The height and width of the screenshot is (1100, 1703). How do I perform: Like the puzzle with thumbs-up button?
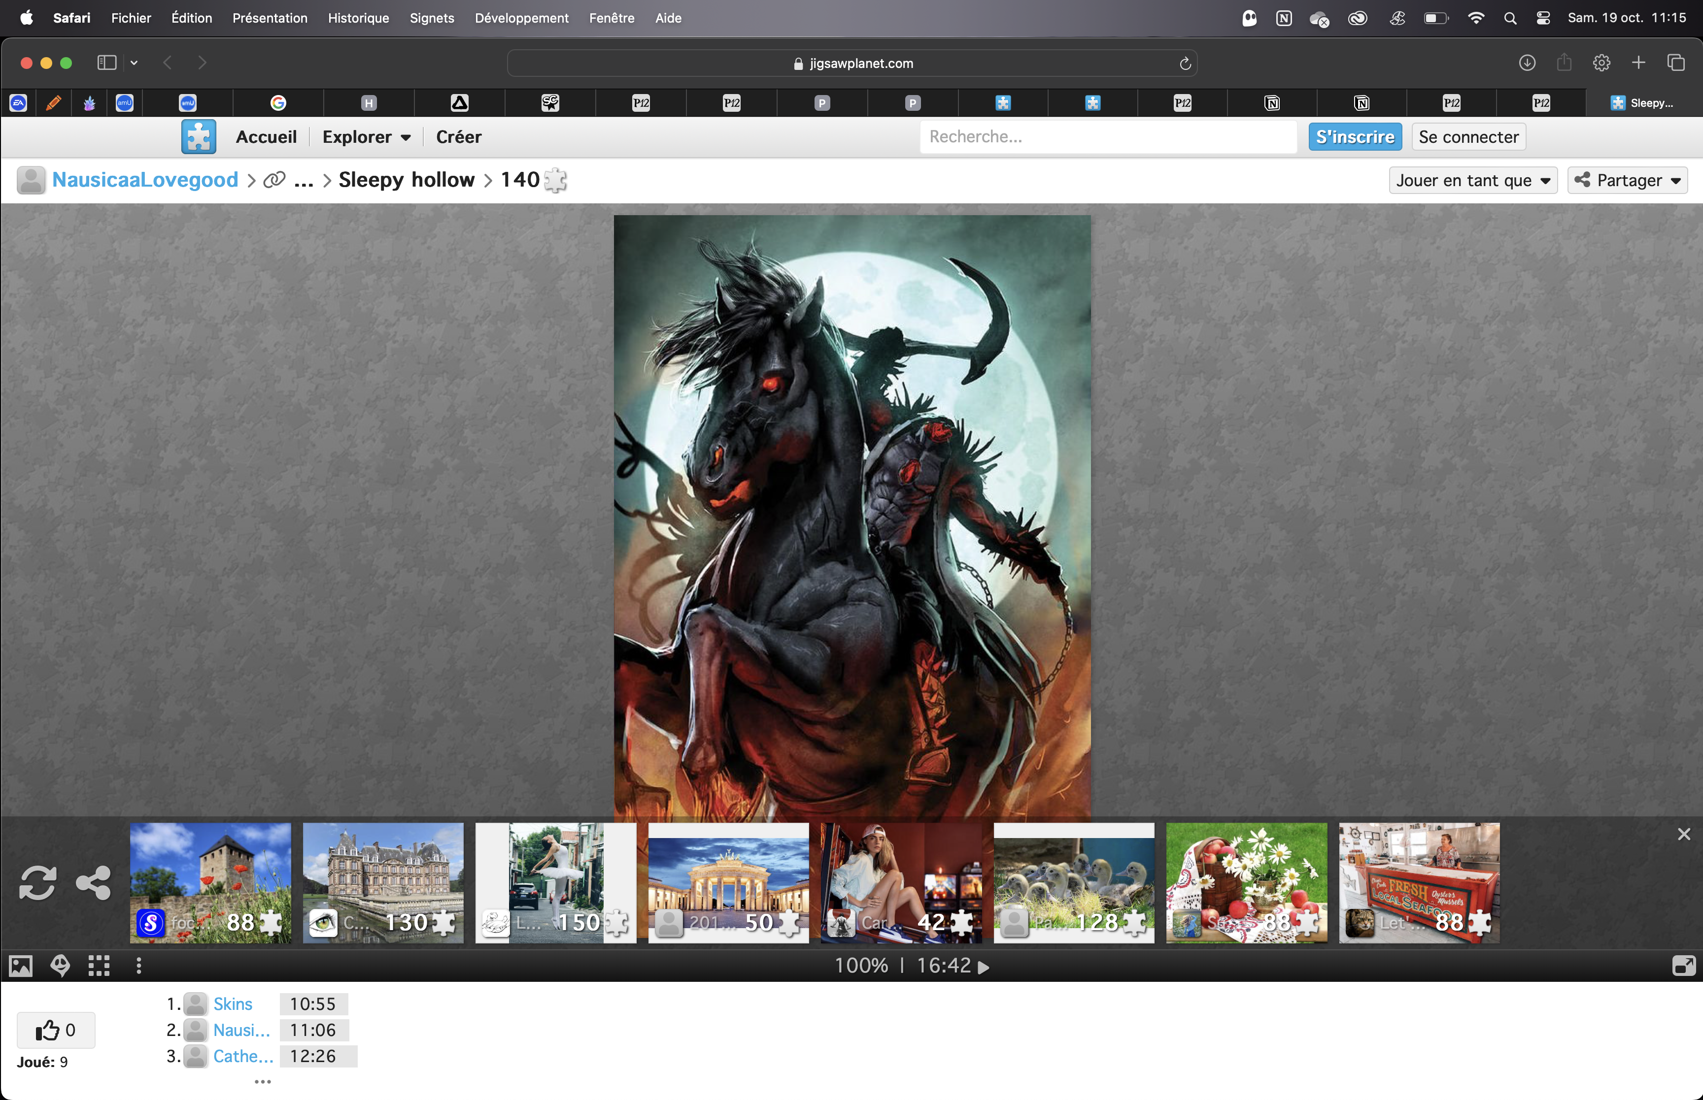tap(56, 1030)
